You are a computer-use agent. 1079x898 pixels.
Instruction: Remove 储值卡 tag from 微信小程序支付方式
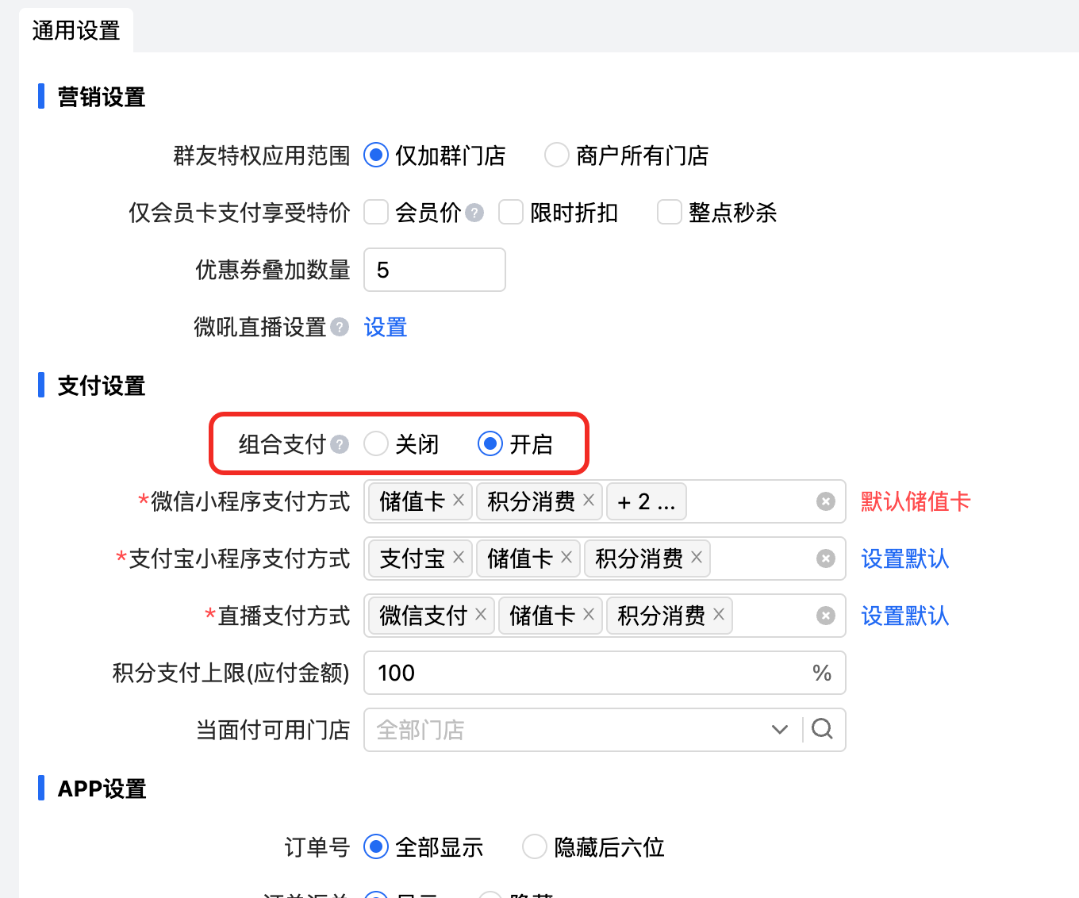click(459, 501)
